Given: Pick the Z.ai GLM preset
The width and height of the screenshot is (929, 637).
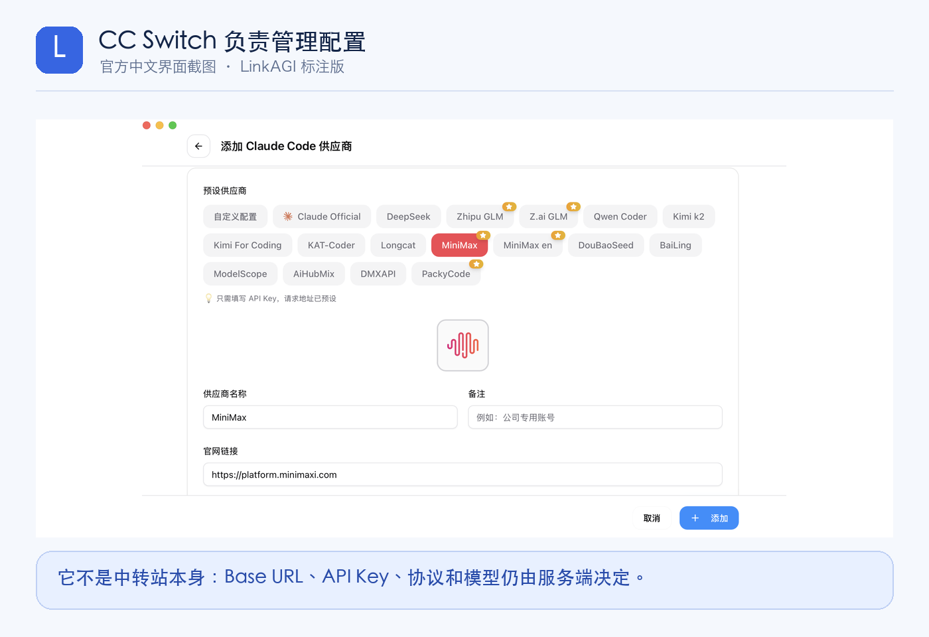Looking at the screenshot, I should (549, 216).
